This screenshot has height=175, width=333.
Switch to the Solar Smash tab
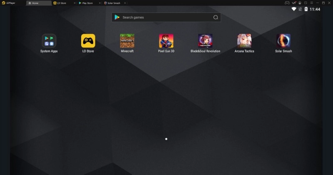tap(113, 3)
